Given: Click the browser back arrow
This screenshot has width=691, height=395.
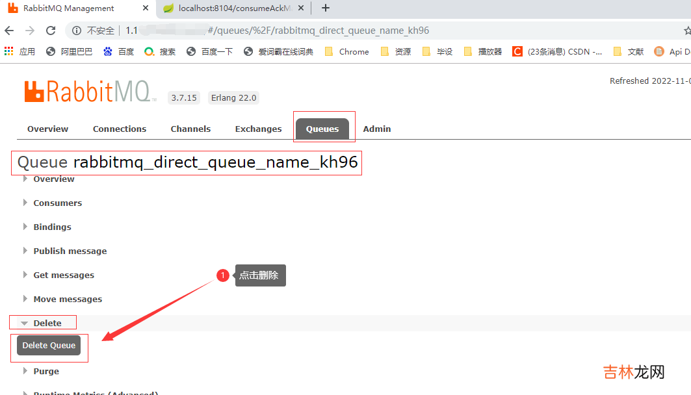Looking at the screenshot, I should [9, 31].
